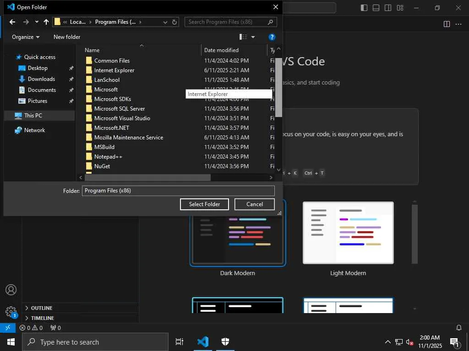Screen dimensions: 469x351
Task: Open Desktop in navigation pane
Action: [38, 68]
